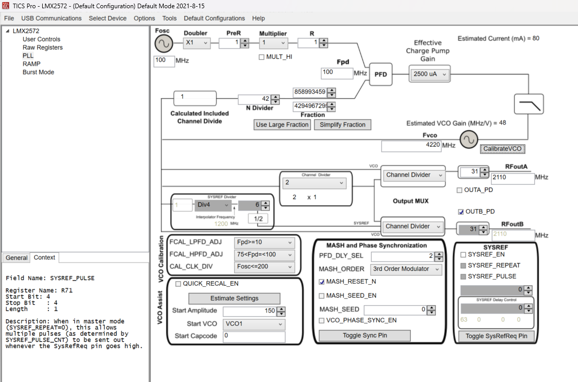Decrement the PFD_DLY_SEL stepper
Image resolution: width=578 pixels, height=382 pixels.
tap(439, 259)
